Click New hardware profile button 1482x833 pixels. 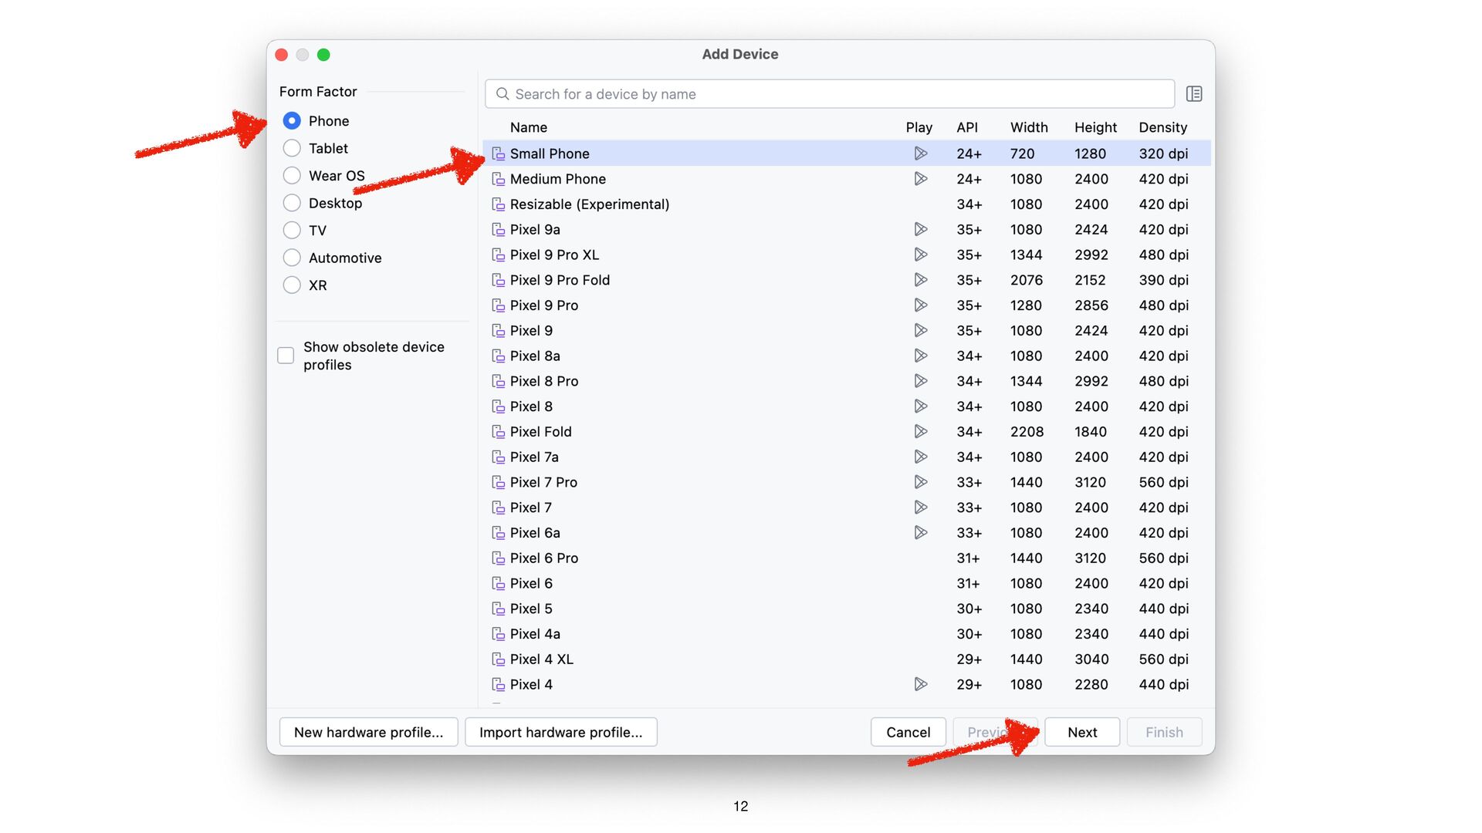point(368,732)
